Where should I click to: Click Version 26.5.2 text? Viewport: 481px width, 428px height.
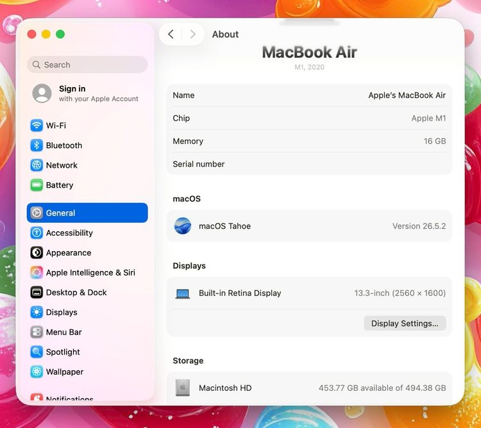(x=419, y=226)
